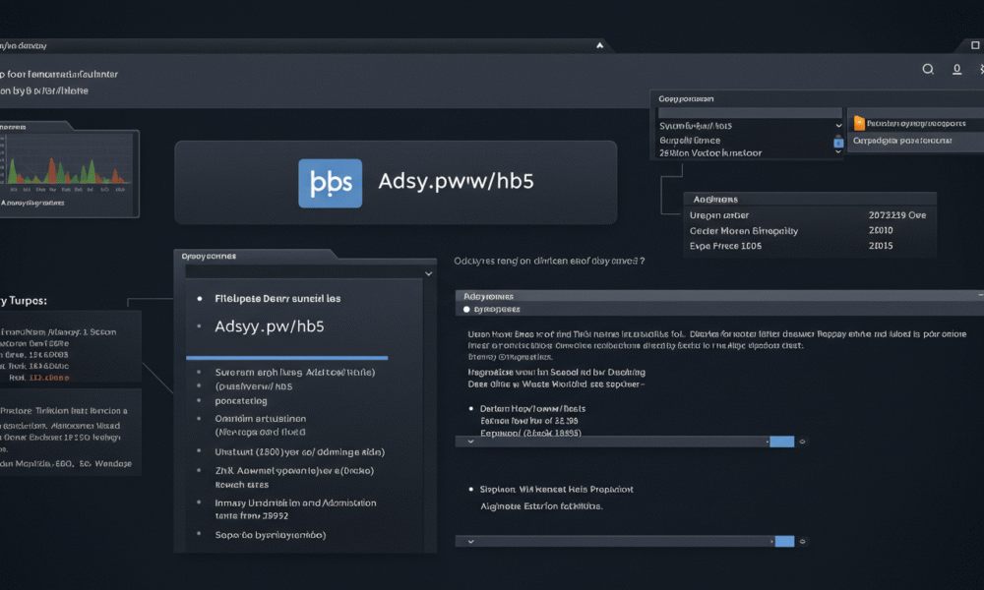This screenshot has height=590, width=984.
Task: Click the lower blue button in right panel
Action: pos(784,542)
